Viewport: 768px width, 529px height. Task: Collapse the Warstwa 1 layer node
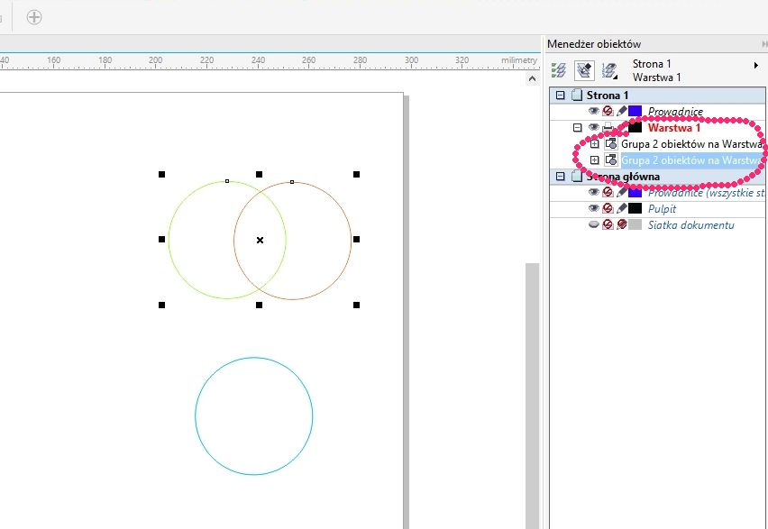(x=578, y=128)
